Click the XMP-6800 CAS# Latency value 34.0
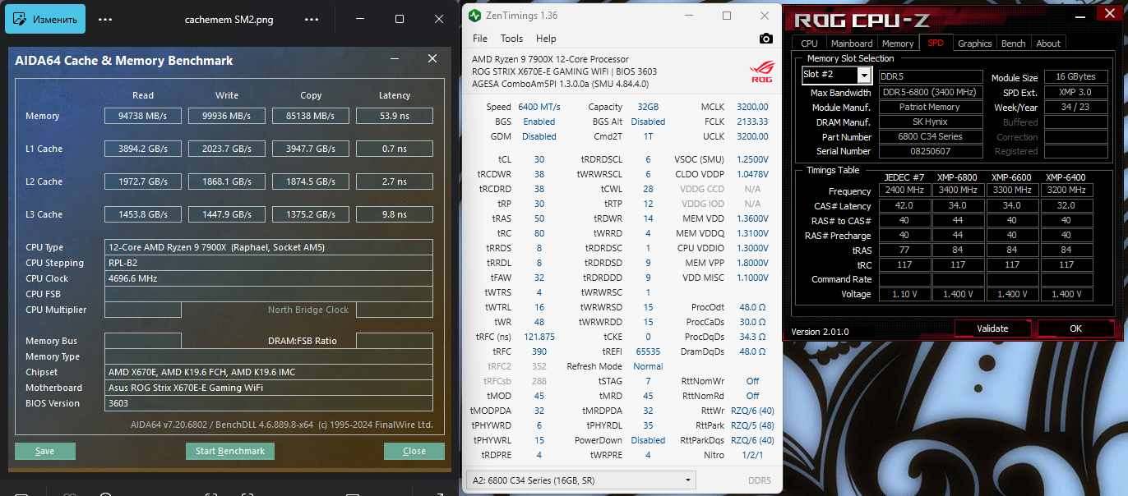Screen dimensions: 1128x496 point(958,205)
